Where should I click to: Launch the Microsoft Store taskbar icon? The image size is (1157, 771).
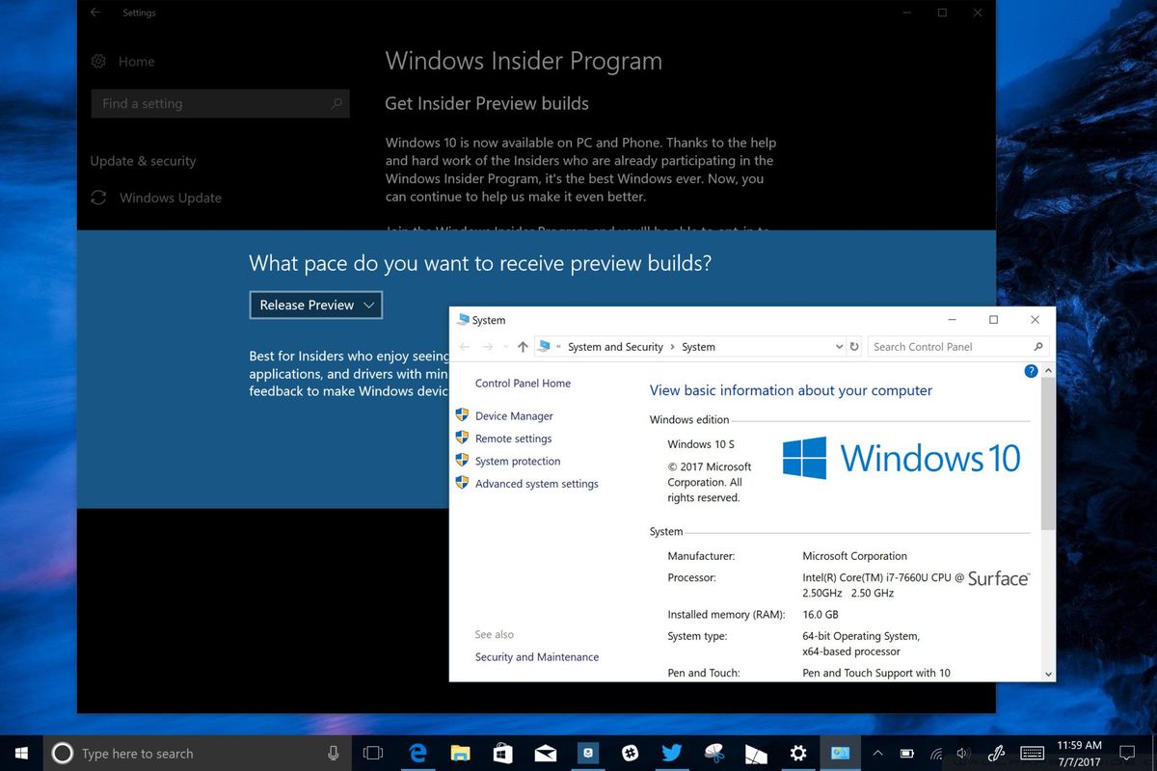(x=502, y=753)
